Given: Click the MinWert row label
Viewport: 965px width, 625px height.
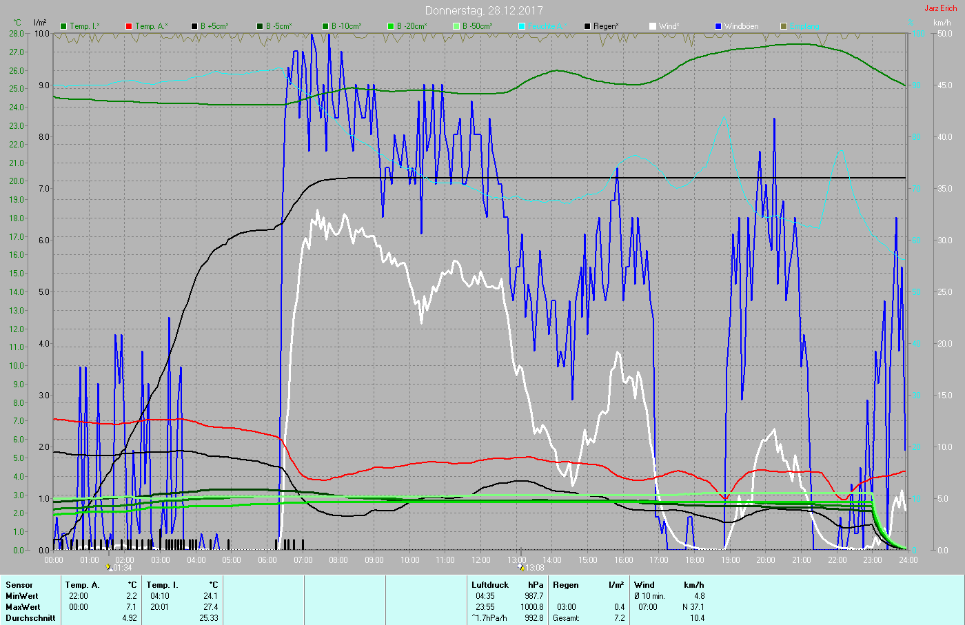Looking at the screenshot, I should [x=22, y=596].
